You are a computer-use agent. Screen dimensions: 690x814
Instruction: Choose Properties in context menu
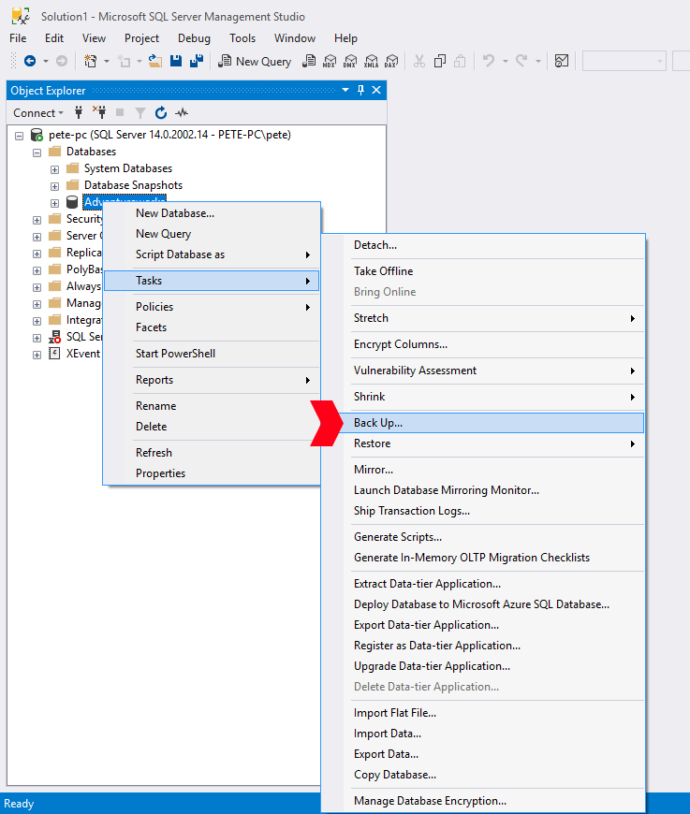coord(212,473)
